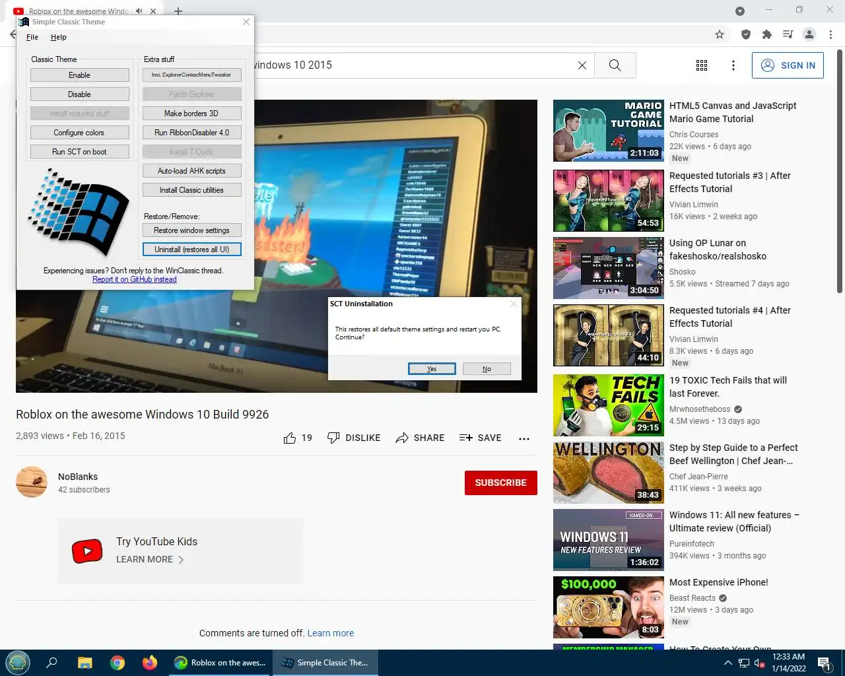Open Using OP Lunar video thumbnail

(x=609, y=268)
